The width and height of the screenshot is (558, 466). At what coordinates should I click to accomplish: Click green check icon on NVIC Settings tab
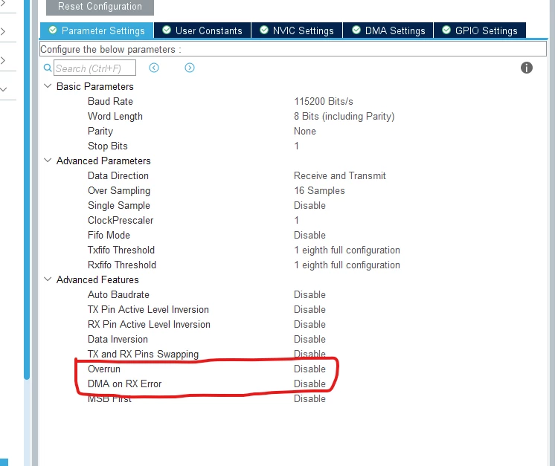tap(263, 30)
